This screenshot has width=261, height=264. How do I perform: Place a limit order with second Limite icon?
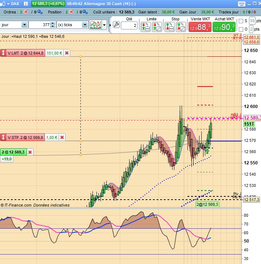click(x=157, y=27)
